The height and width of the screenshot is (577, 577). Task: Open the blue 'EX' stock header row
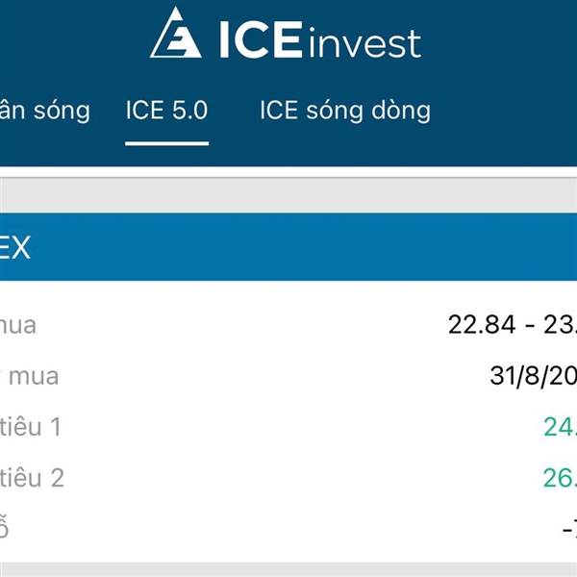click(288, 247)
